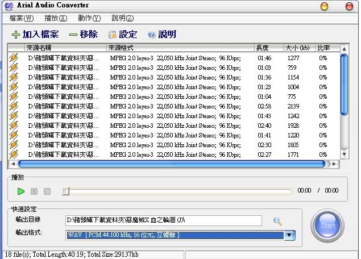Click the Remove (移除) toolbar button
This screenshot has width=361, height=259.
point(84,35)
